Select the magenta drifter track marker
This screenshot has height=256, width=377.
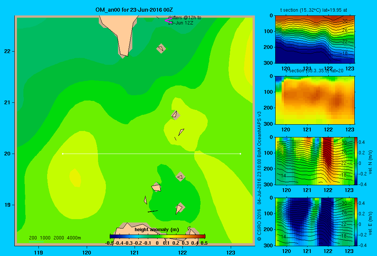[168, 21]
